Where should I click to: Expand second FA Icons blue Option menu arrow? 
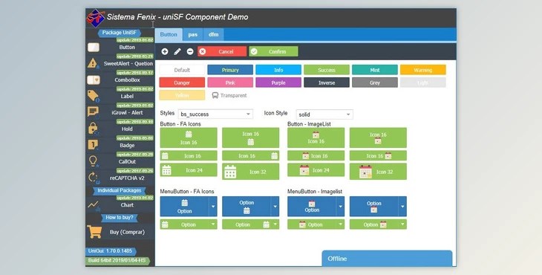pyautogui.click(x=275, y=207)
